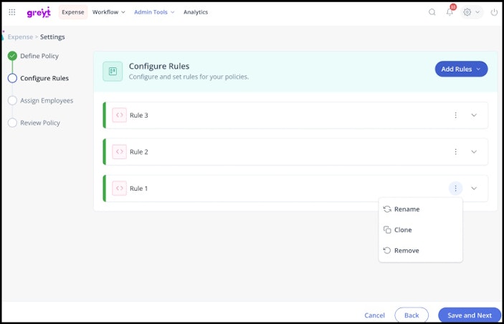
Task: Open the search magnifier icon
Action: pyautogui.click(x=432, y=12)
